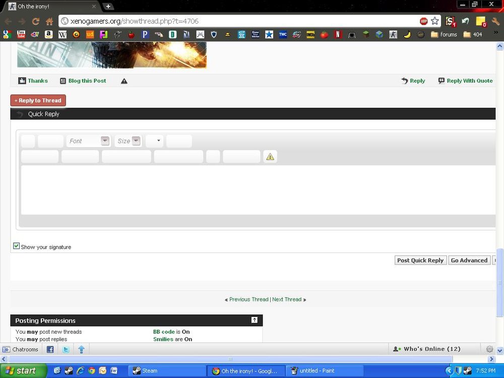Open the Smilies help link
The height and width of the screenshot is (378, 504).
[163, 339]
